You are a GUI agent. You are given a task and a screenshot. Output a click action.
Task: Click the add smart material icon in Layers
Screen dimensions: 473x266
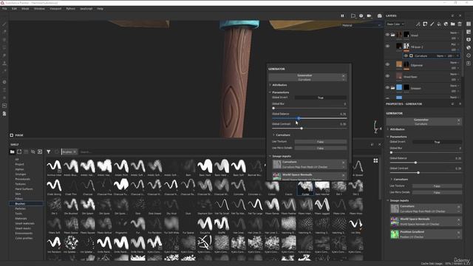446,24
